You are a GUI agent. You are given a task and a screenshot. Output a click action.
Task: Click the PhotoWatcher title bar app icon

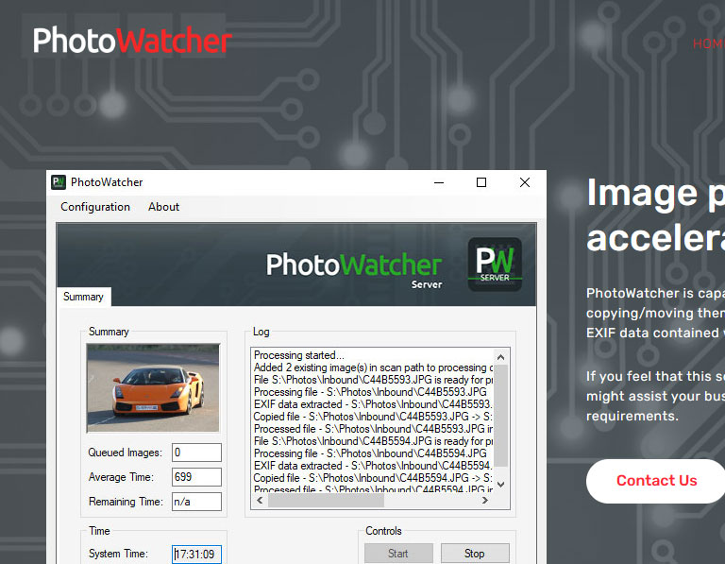click(x=59, y=182)
